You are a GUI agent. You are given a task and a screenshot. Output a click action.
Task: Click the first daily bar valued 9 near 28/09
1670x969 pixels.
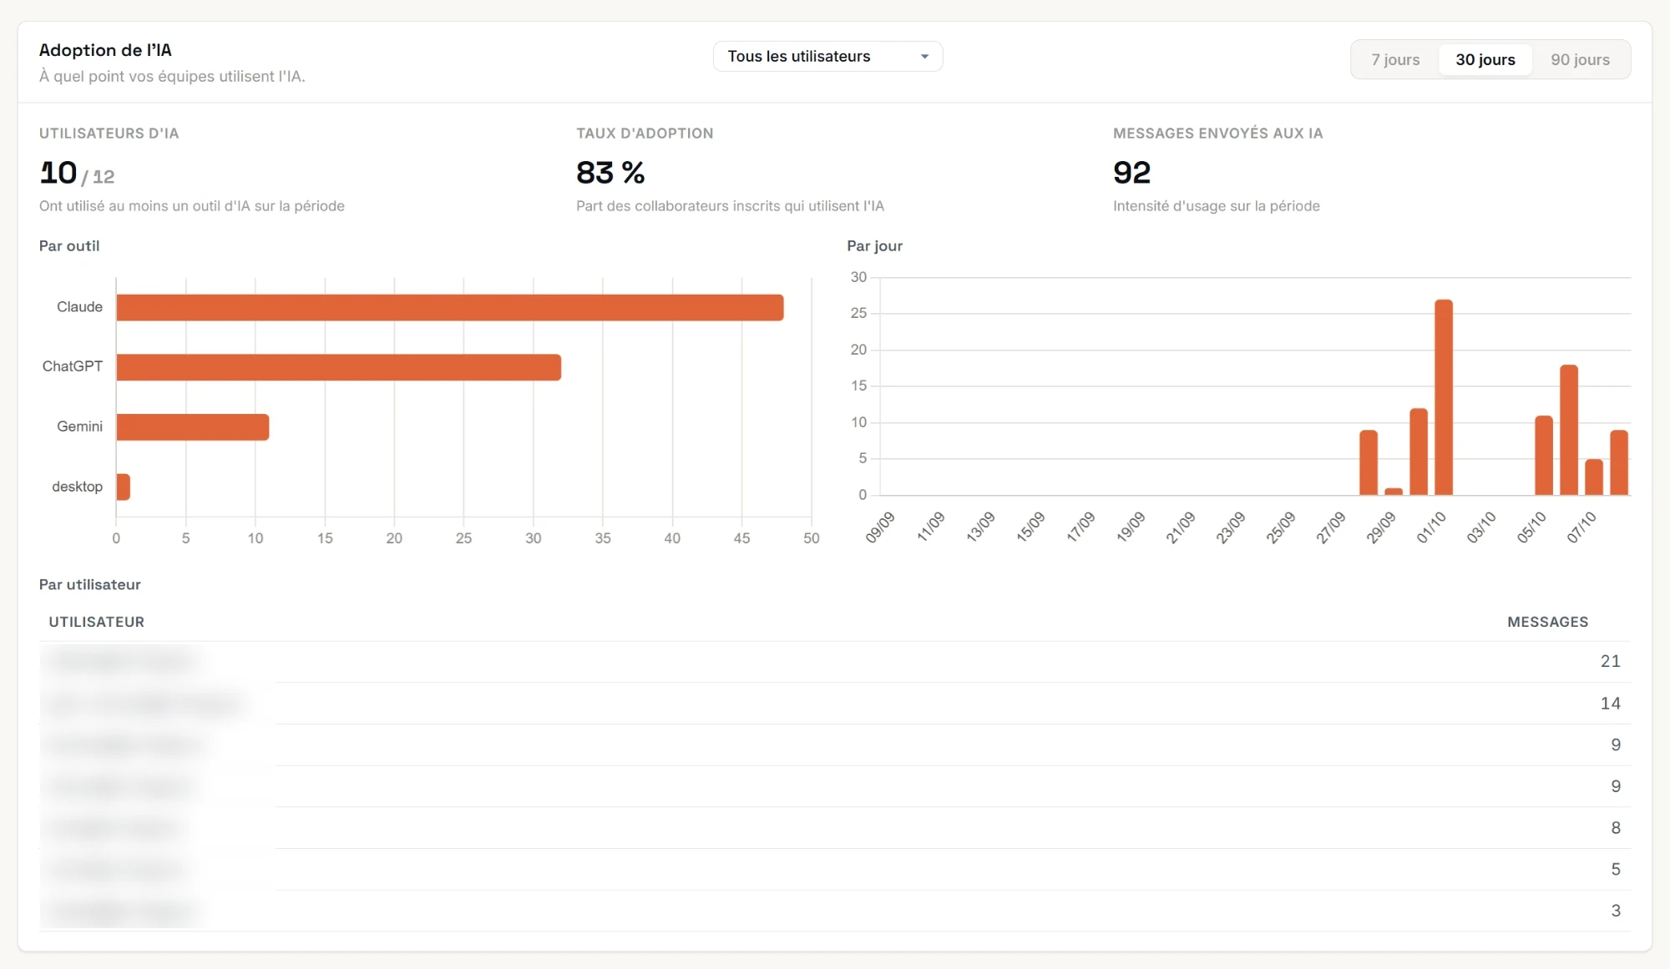click(1369, 462)
